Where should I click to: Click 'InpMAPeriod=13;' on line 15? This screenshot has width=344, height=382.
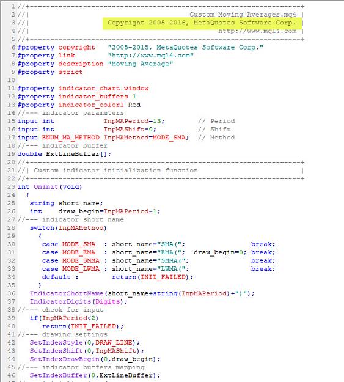click(x=134, y=122)
